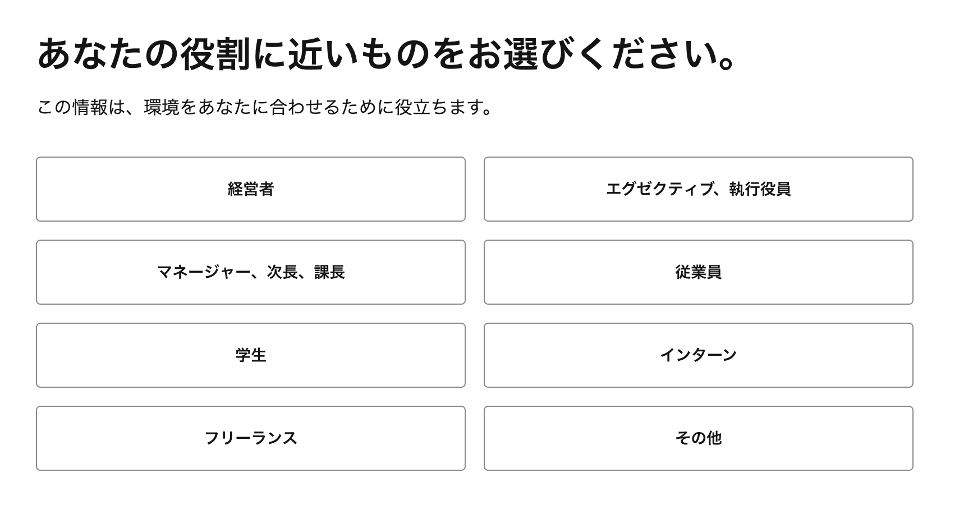Click the heading あなたの役割に近いものをお選びください
973x514 pixels.
pos(386,54)
